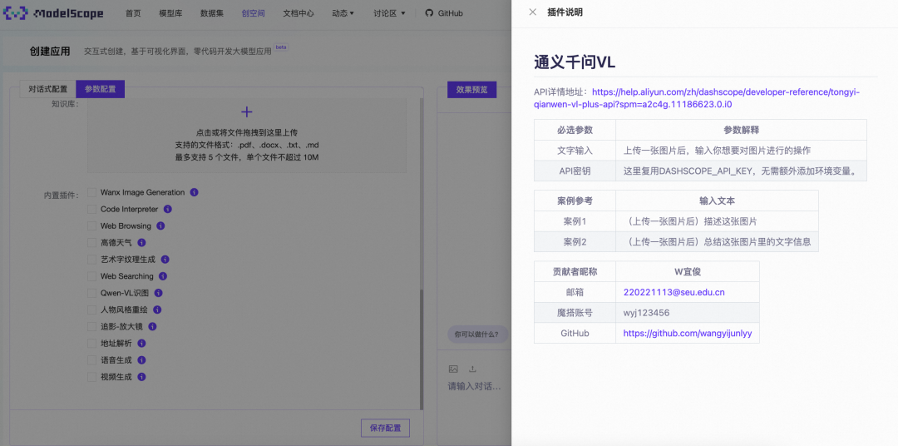
Task: Click the 通义千问VL heading
Action: point(575,62)
